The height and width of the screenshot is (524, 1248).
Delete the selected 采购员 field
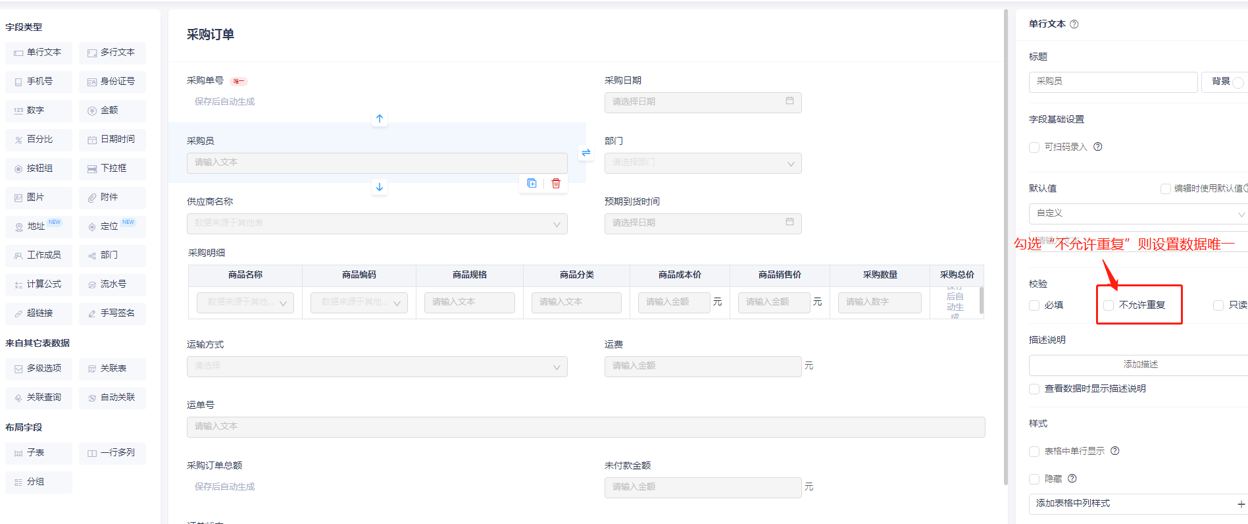click(x=556, y=184)
